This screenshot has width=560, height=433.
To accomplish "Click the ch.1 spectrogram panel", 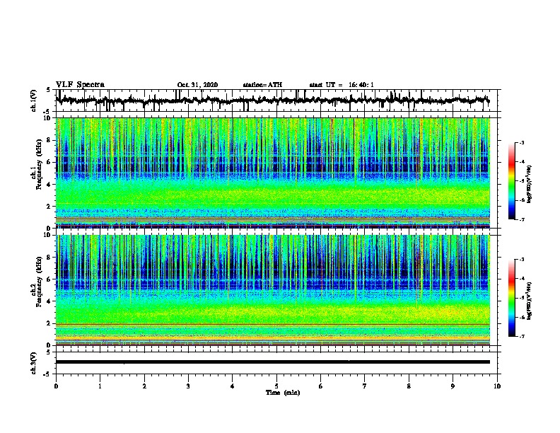I will [273, 173].
